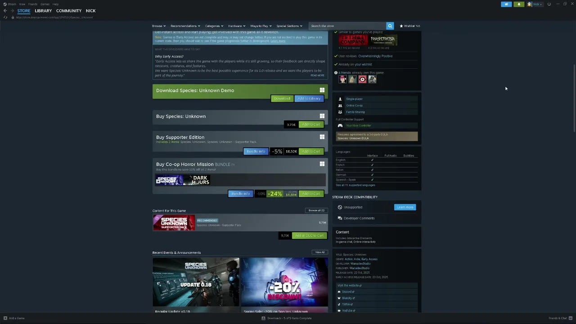
Task: Click the Single-player person icon
Action: 340,99
